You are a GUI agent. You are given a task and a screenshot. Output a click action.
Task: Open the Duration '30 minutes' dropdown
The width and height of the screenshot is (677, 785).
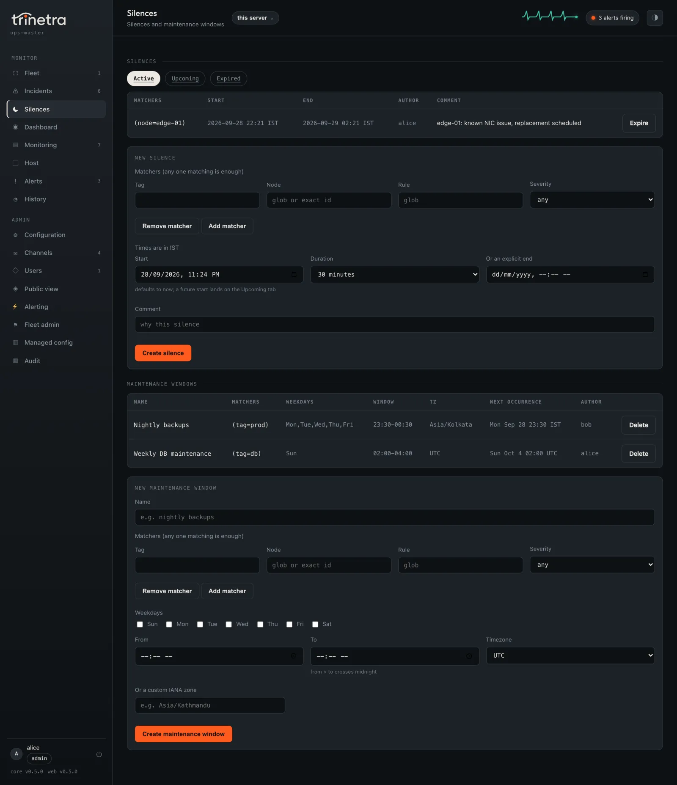click(x=395, y=275)
